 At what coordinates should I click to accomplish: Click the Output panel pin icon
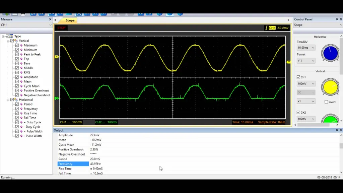(337, 130)
